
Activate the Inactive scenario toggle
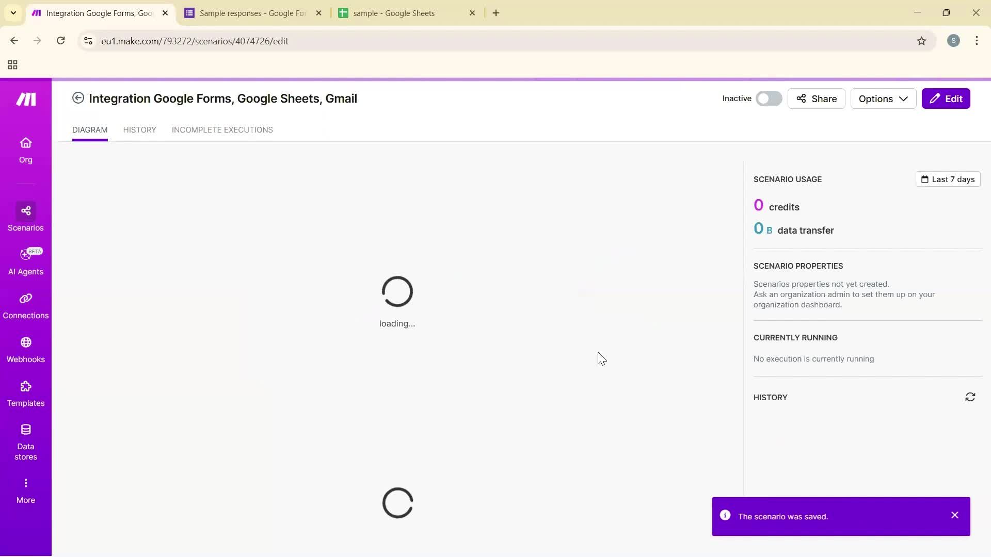pyautogui.click(x=769, y=98)
